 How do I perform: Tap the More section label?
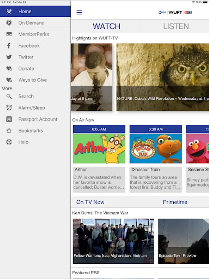[7, 88]
